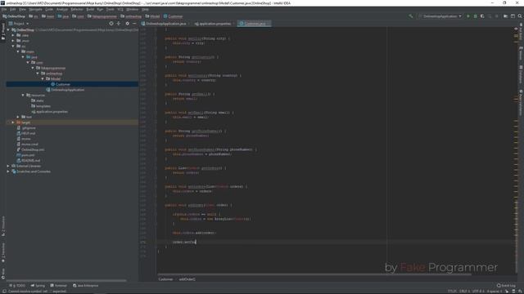Open Project panel settings gear
This screenshot has width=524, height=294.
(x=128, y=24)
